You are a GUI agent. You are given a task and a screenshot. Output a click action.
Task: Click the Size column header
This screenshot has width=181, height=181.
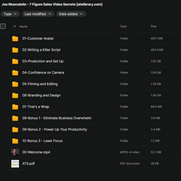click(x=153, y=26)
